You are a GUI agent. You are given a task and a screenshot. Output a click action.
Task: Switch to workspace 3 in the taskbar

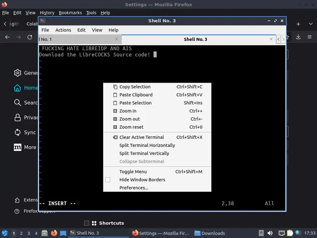[29, 233]
